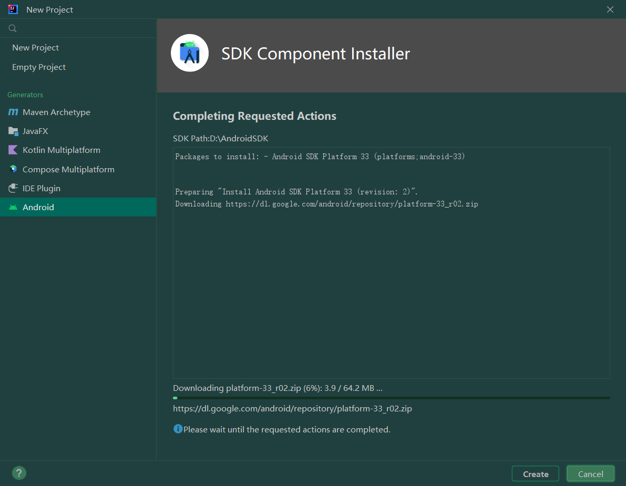Click the Compose Multiplatform icon
This screenshot has height=486, width=626.
[13, 169]
